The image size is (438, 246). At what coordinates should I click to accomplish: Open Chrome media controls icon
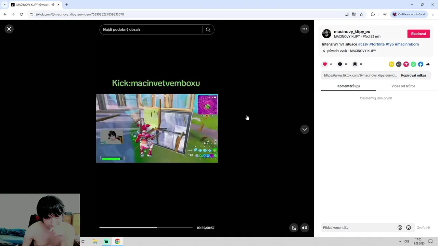(x=385, y=14)
